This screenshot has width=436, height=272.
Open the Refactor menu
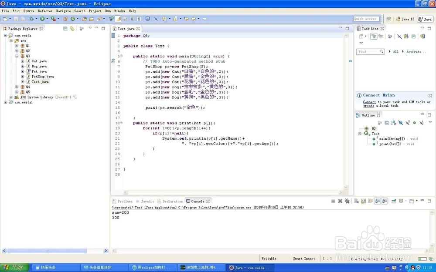pyautogui.click(x=45, y=11)
